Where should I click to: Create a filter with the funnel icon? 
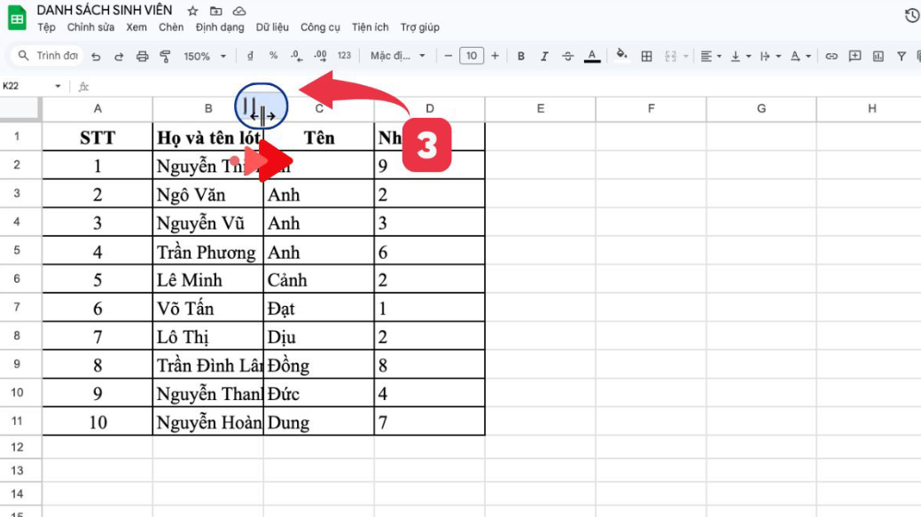[900, 55]
